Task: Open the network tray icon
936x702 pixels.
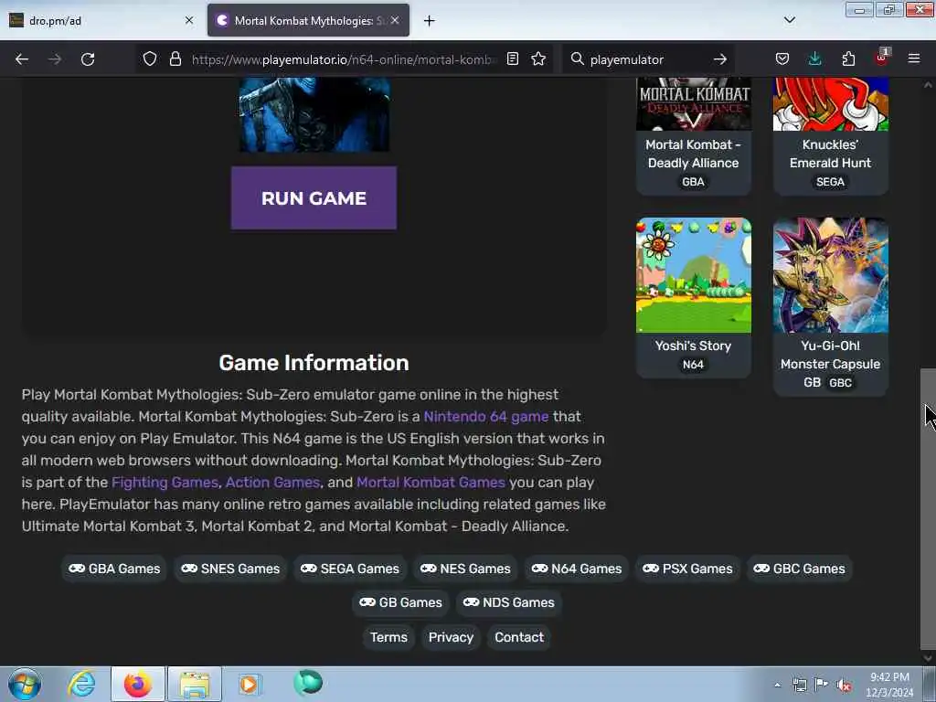Action: pyautogui.click(x=799, y=685)
